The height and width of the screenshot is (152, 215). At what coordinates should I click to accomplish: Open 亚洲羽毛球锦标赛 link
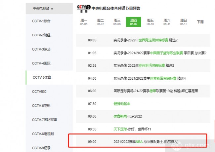coord(151,65)
